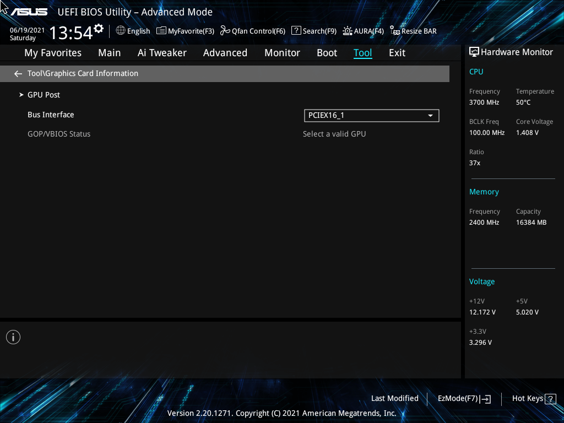Viewport: 564px width, 423px height.
Task: Launch Qfan Control from the top bar
Action: point(225,31)
